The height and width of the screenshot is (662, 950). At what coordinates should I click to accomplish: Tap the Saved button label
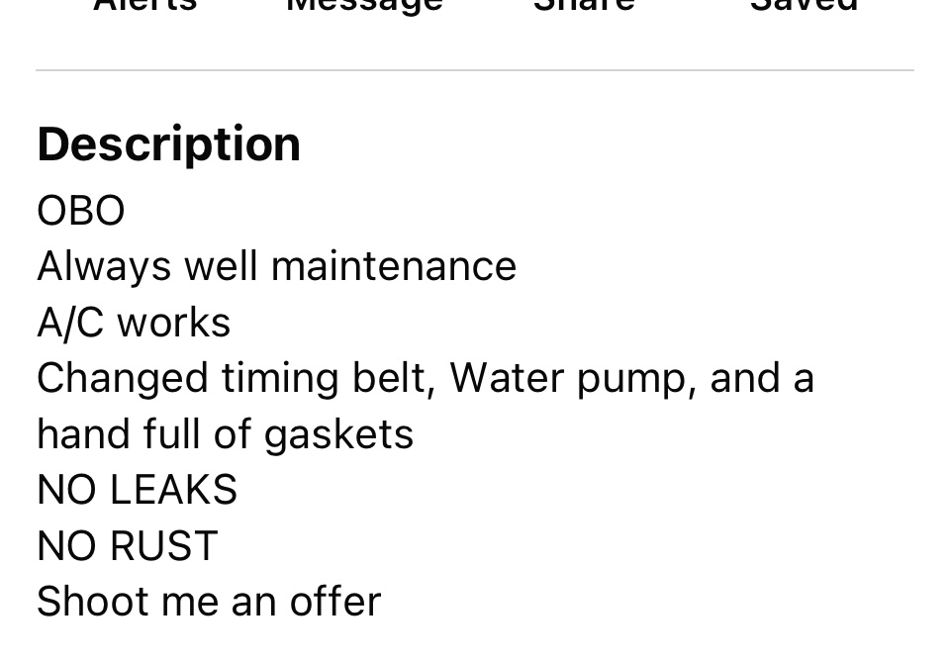[804, 5]
